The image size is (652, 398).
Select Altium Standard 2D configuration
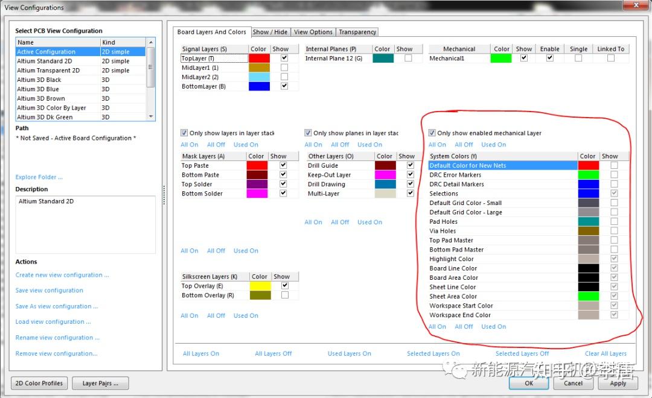tap(81, 61)
